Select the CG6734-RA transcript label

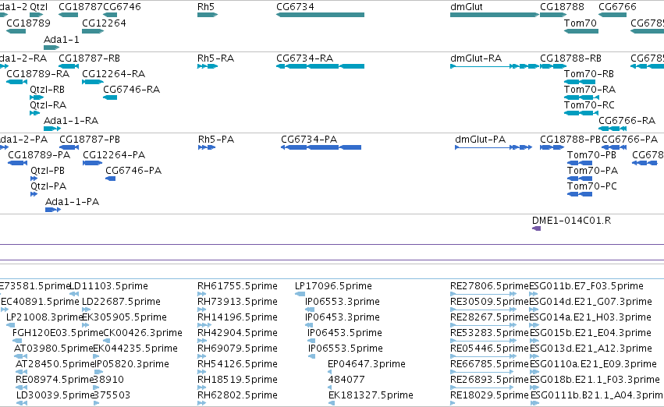pyautogui.click(x=304, y=58)
